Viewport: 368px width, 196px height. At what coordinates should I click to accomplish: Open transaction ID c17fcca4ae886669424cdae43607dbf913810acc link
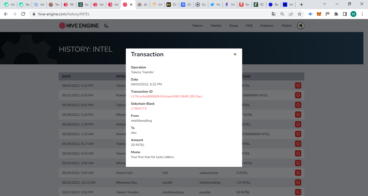166,96
